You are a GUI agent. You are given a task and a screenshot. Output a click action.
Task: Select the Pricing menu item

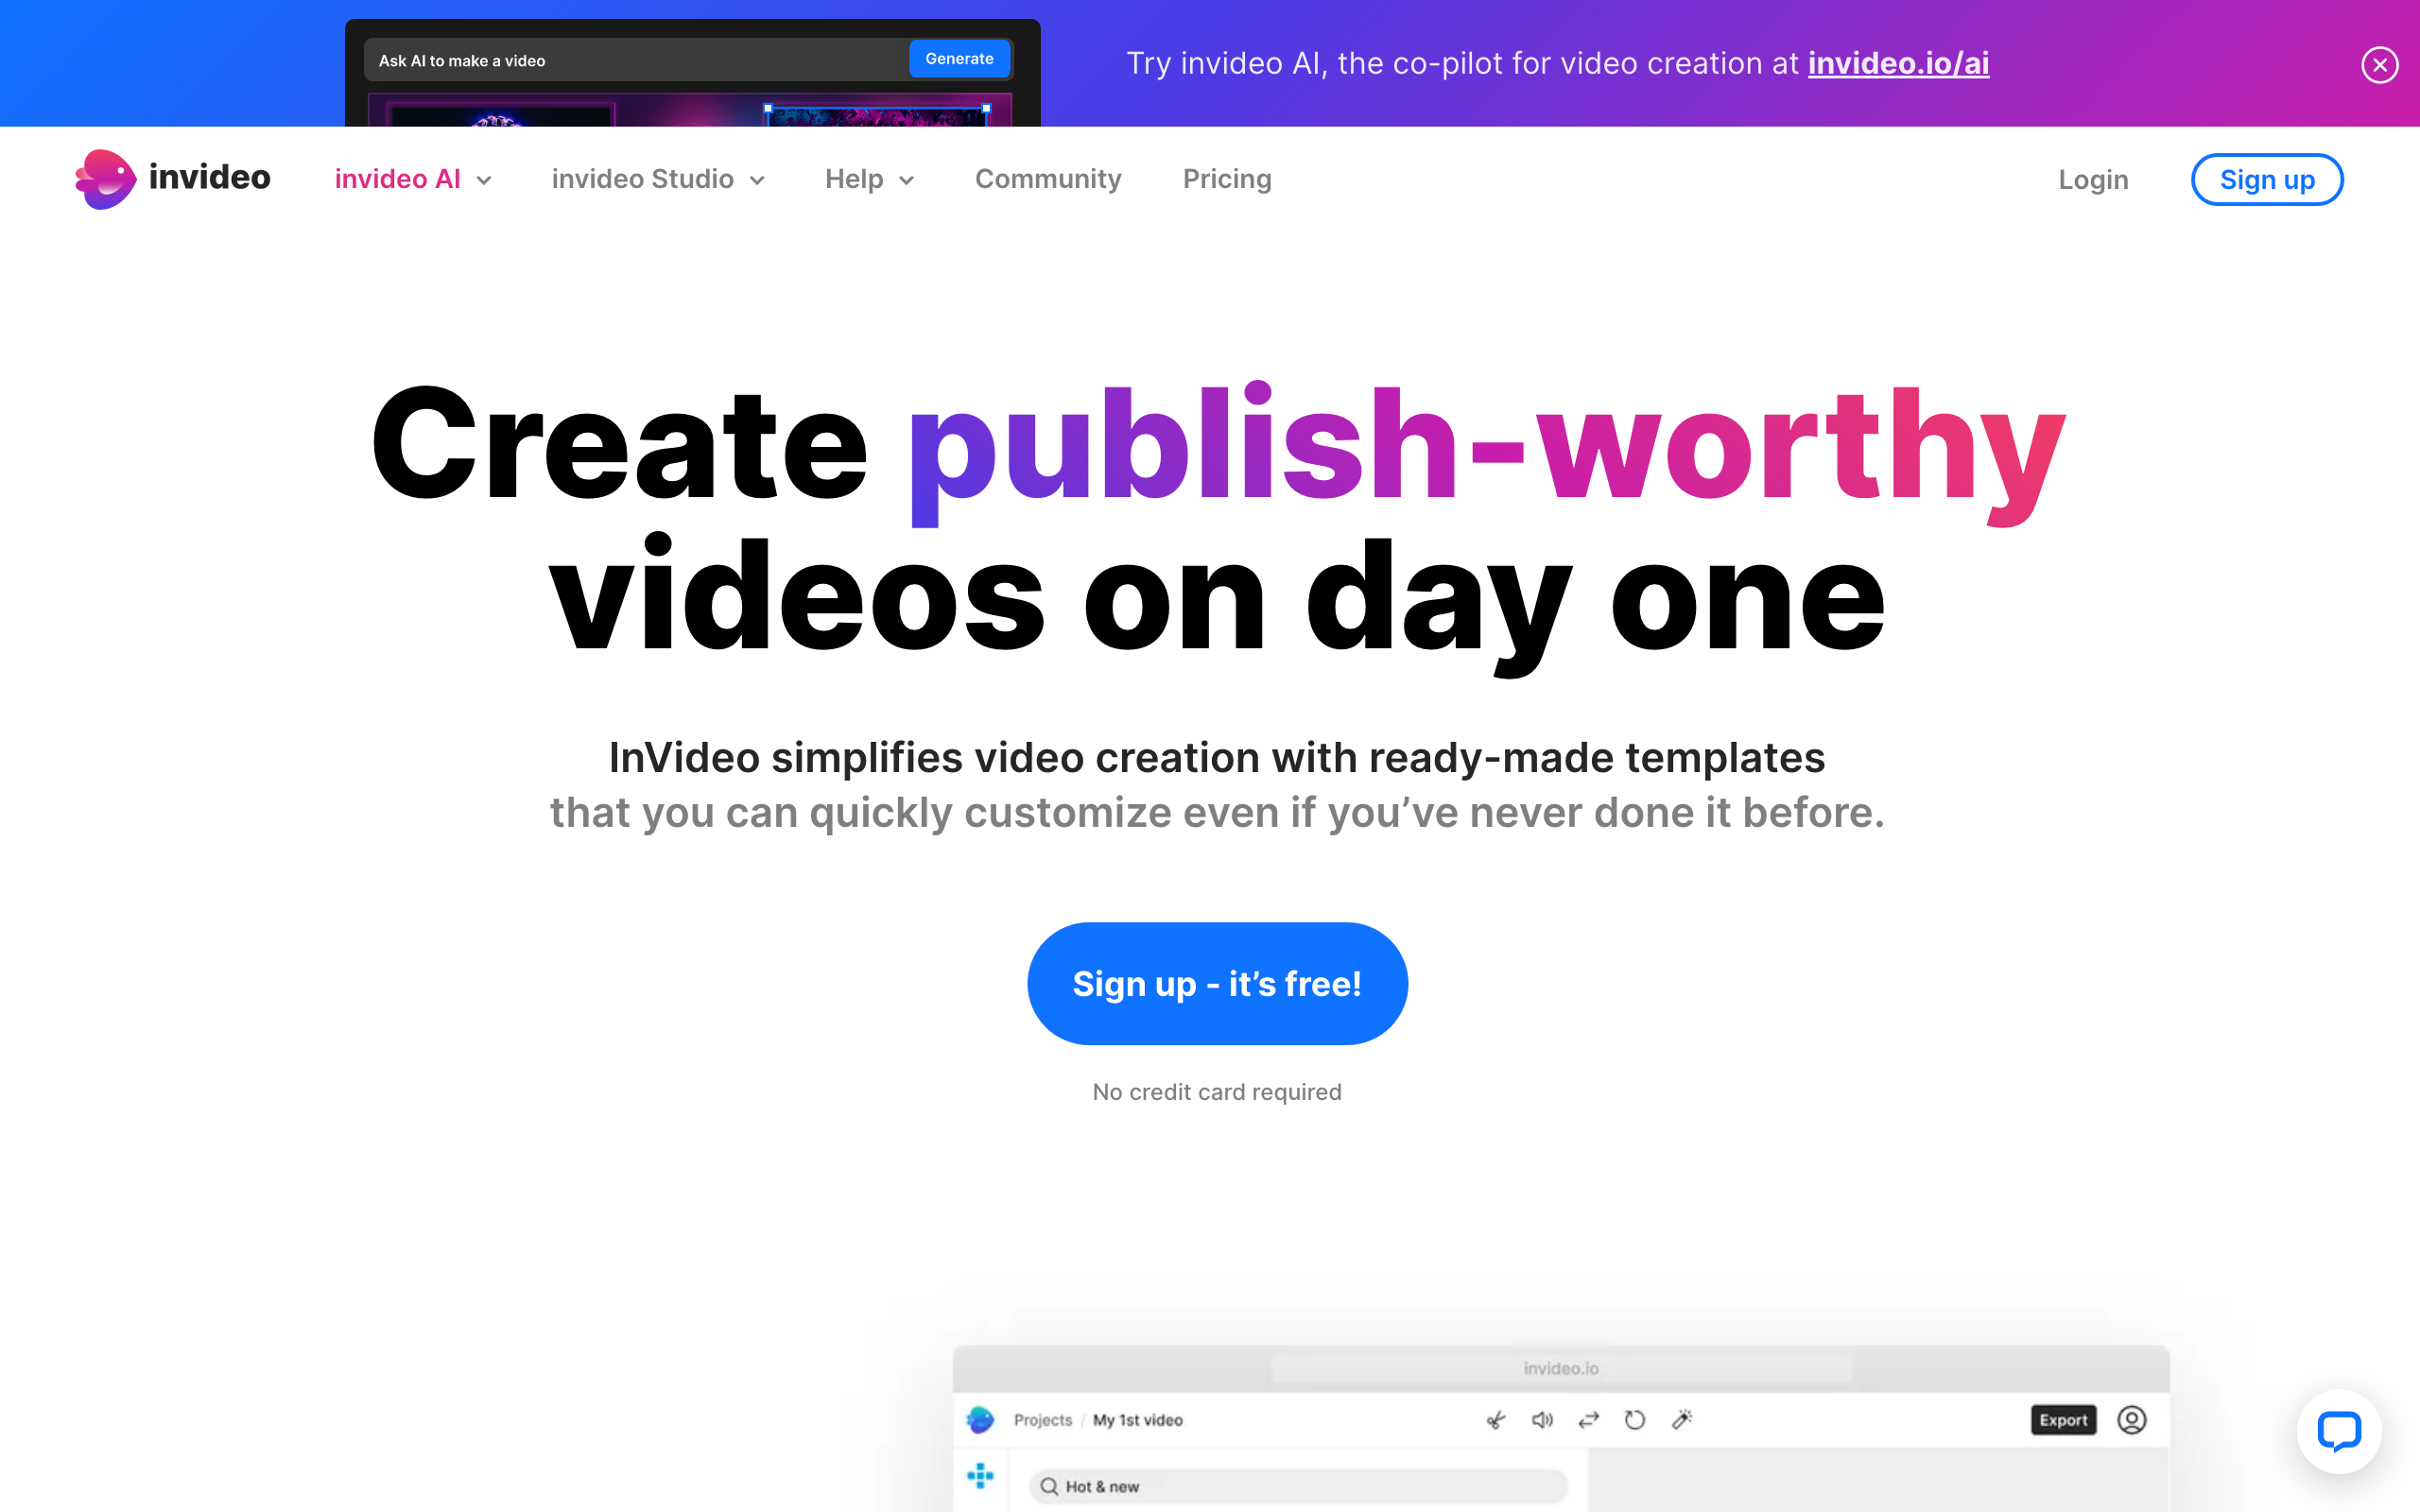tap(1227, 180)
